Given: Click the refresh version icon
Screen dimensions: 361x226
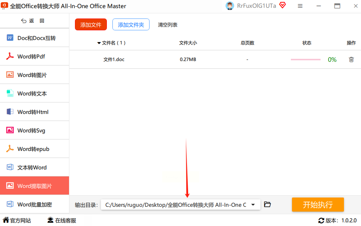Looking at the screenshot, I should tap(321, 220).
